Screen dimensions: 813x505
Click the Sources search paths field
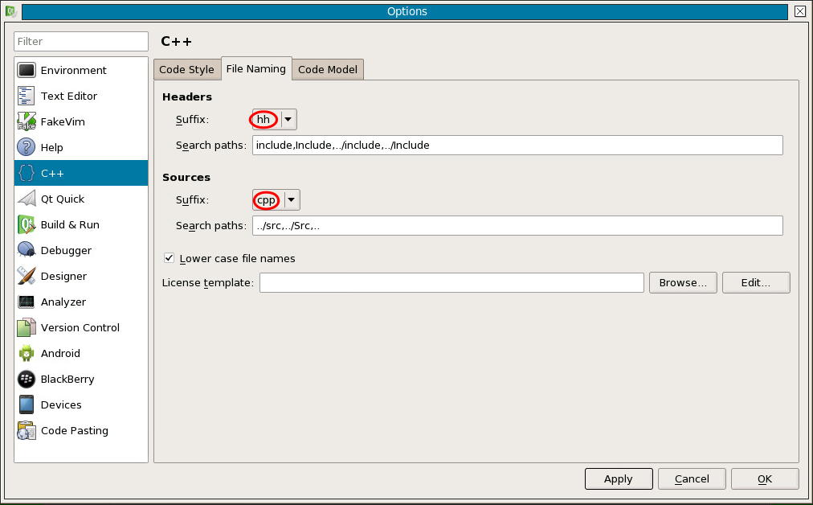coord(517,226)
